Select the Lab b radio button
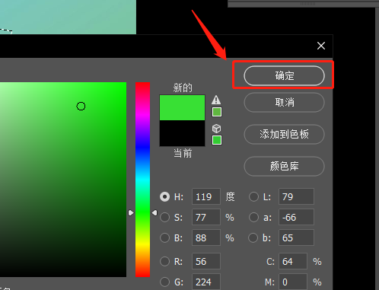Screen dimensions: 379x290 [253, 237]
